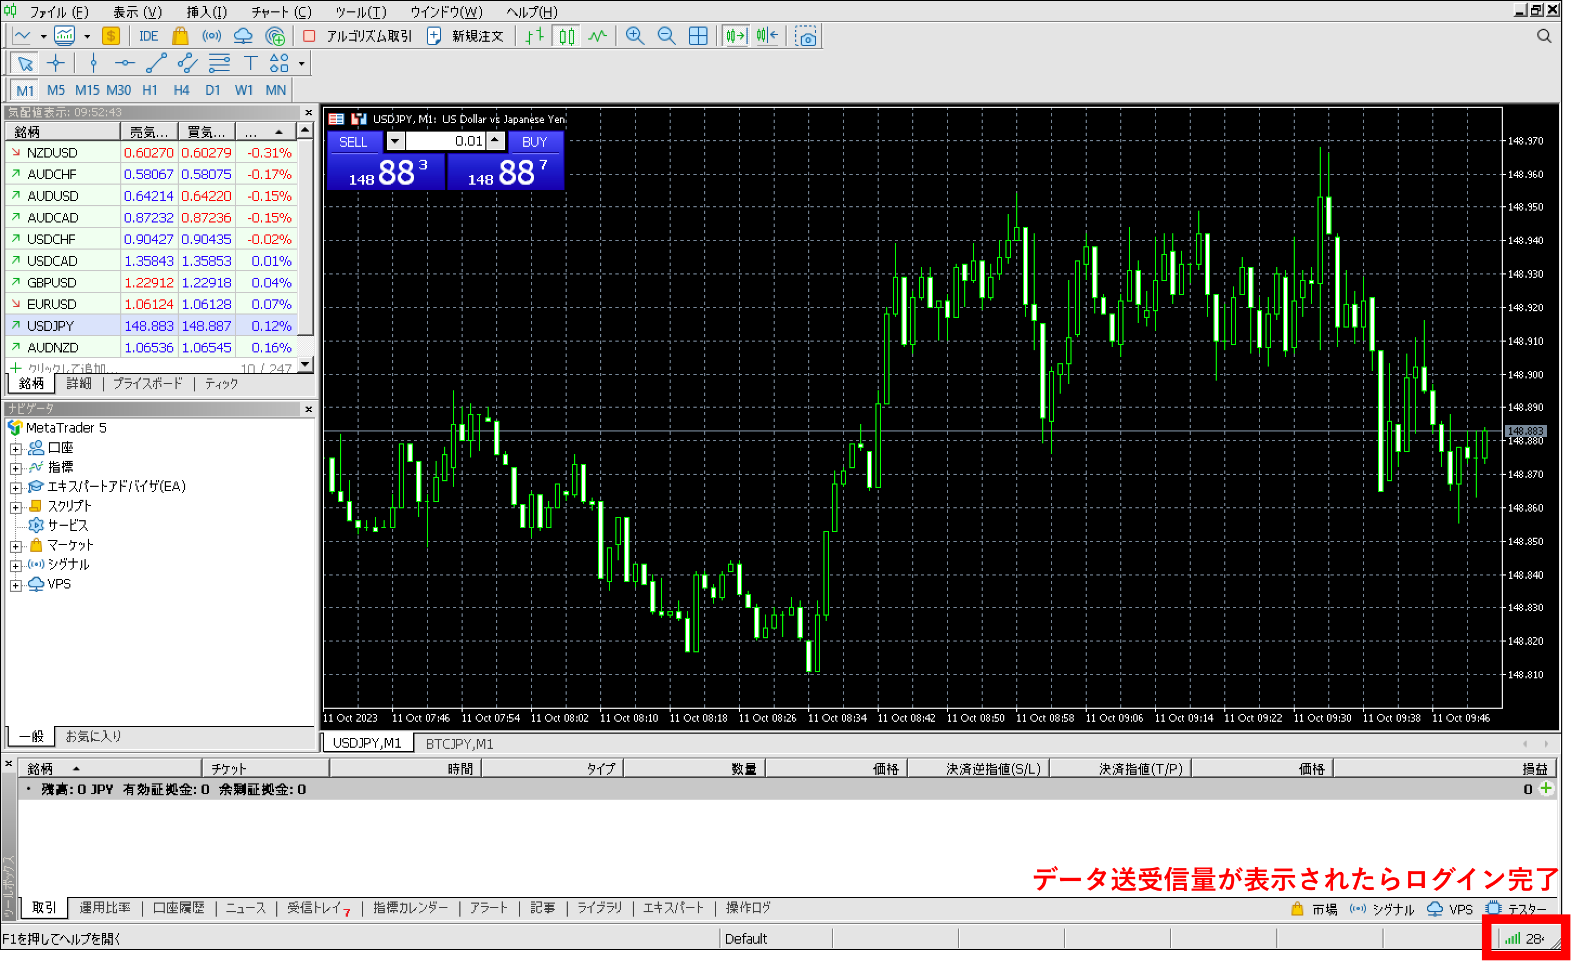Select the text label tool
This screenshot has height=961, width=1571.
tap(250, 63)
